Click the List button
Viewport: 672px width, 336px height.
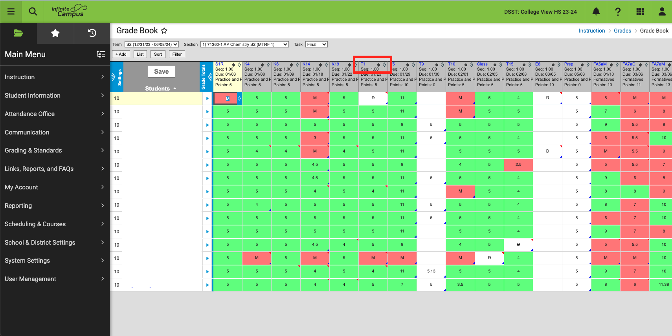pyautogui.click(x=140, y=54)
